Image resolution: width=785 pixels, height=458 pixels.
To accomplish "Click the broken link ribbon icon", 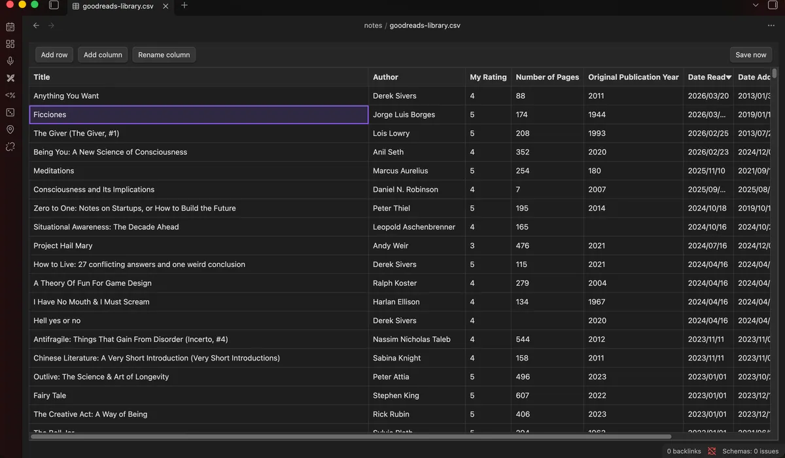I will pyautogui.click(x=10, y=147).
